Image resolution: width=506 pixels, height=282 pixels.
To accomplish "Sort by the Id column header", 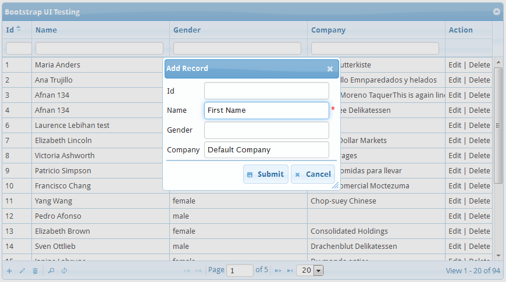I will 10,30.
